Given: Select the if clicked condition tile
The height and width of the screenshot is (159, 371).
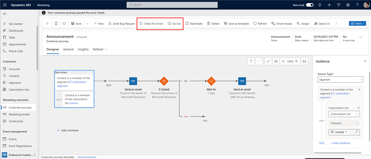Looking at the screenshot, I should pyautogui.click(x=163, y=81).
